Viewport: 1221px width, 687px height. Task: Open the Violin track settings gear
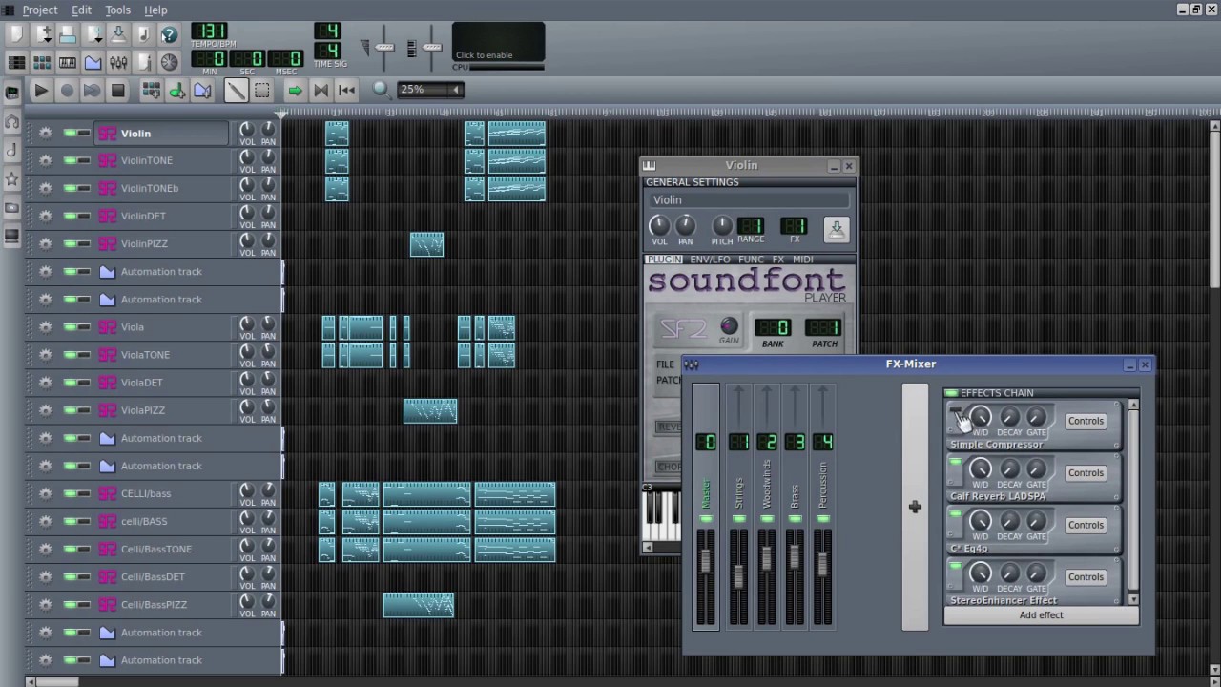tap(45, 134)
